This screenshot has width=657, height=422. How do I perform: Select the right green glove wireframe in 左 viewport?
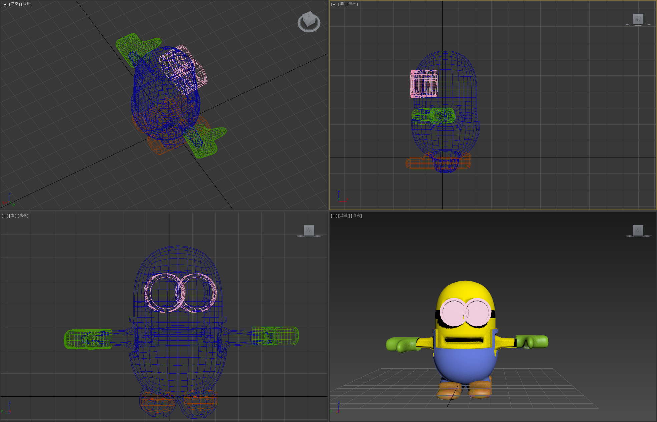(x=275, y=336)
